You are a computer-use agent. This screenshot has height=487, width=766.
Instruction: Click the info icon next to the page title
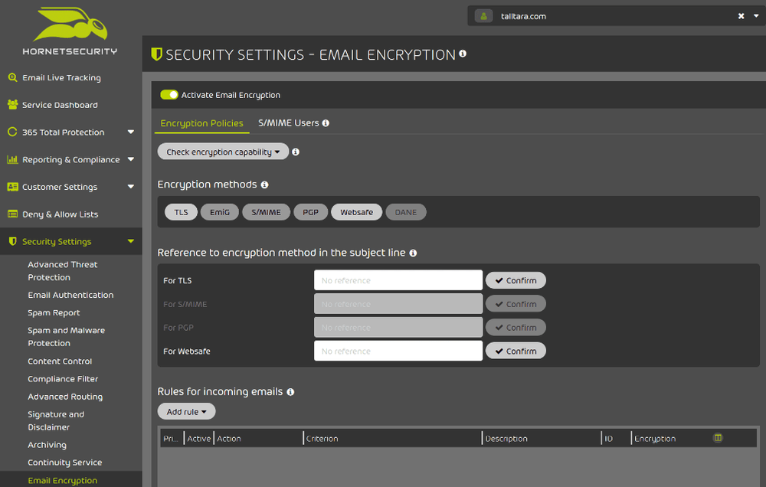click(x=463, y=54)
